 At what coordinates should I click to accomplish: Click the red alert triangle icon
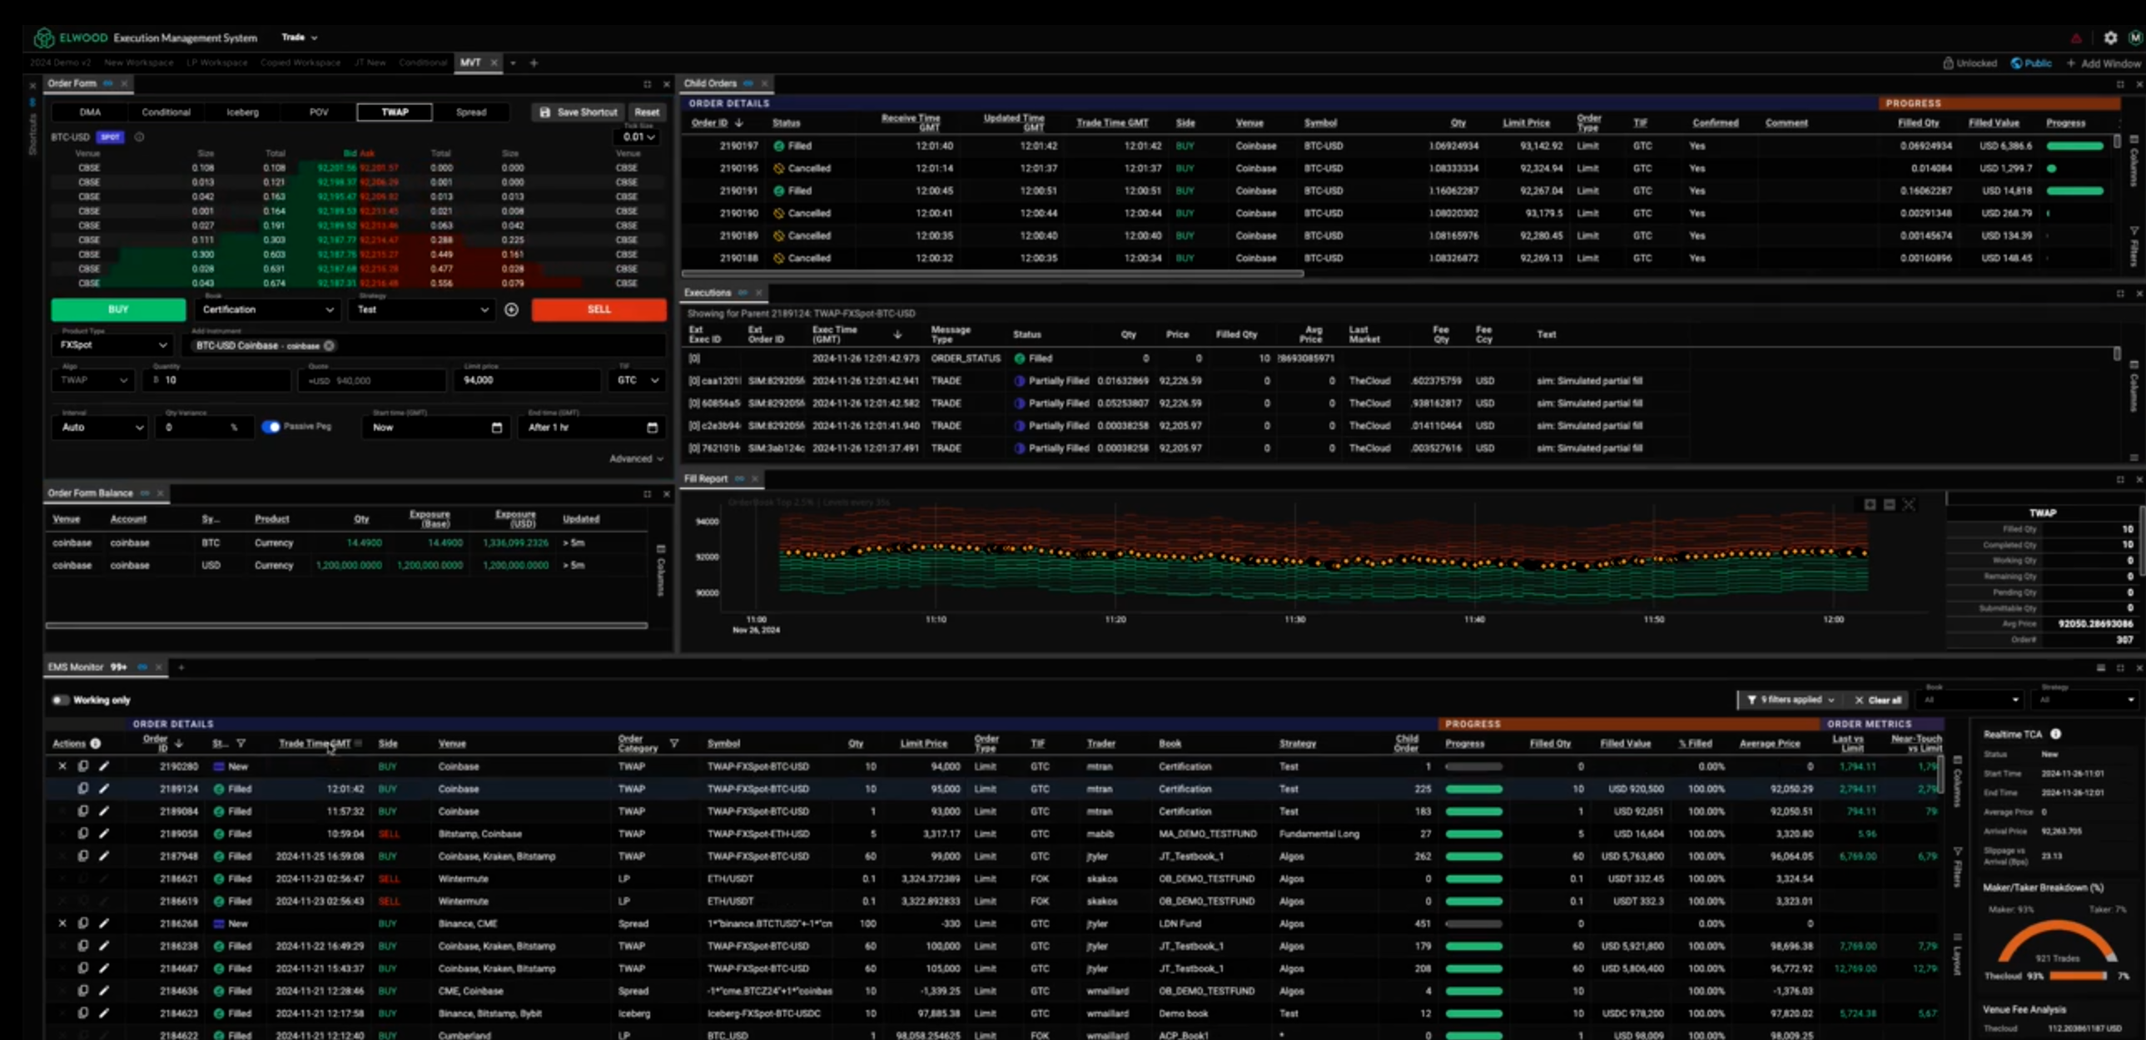(2076, 38)
